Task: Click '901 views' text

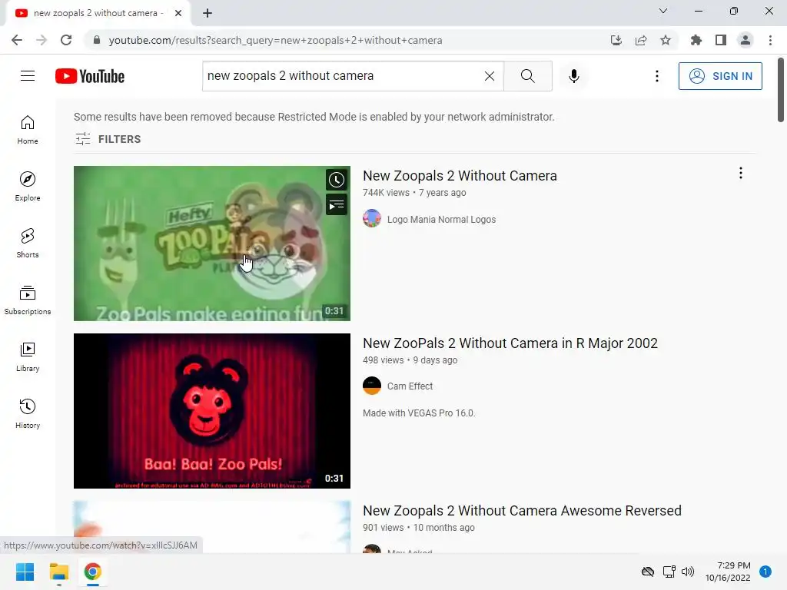Action: pos(383,528)
